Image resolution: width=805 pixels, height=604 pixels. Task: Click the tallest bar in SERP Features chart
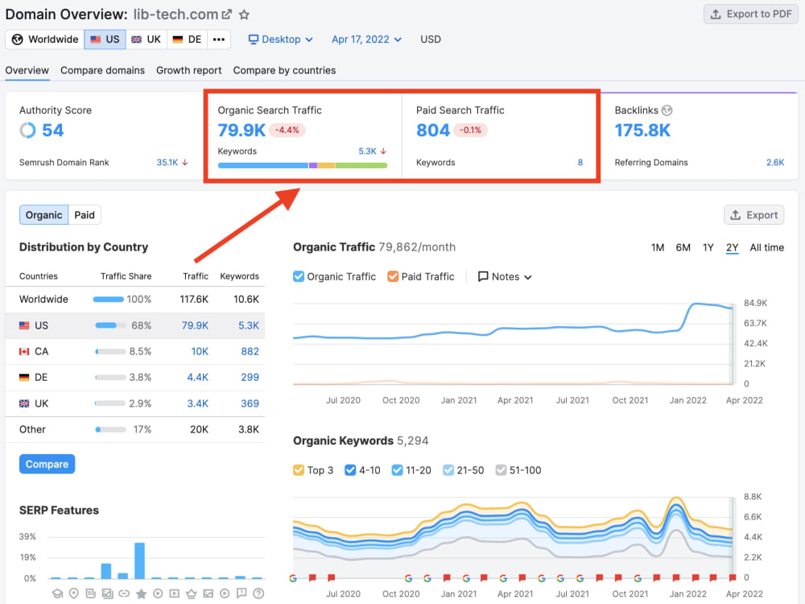[x=139, y=561]
